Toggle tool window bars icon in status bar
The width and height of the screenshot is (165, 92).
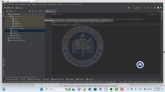click(x=4, y=82)
